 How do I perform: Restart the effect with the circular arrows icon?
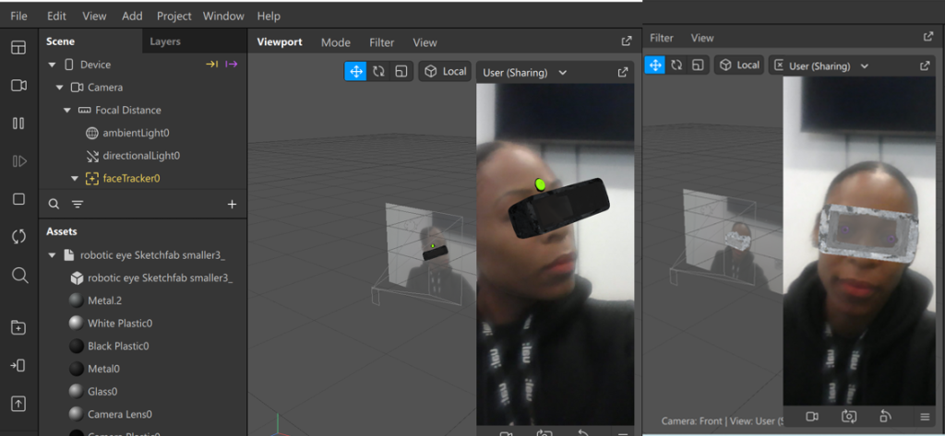18,237
